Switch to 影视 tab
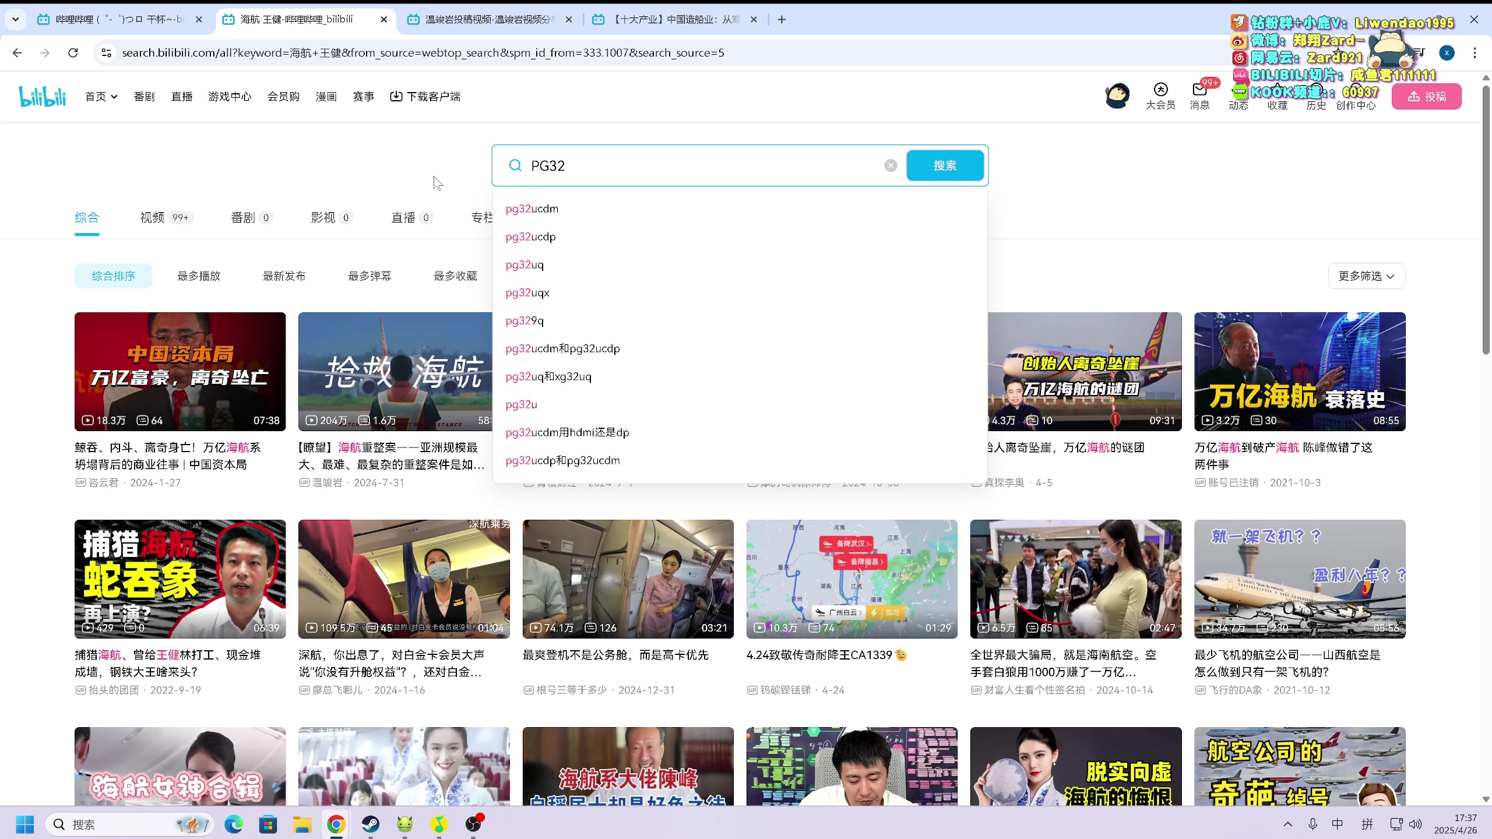Image resolution: width=1492 pixels, height=839 pixels. 331,217
